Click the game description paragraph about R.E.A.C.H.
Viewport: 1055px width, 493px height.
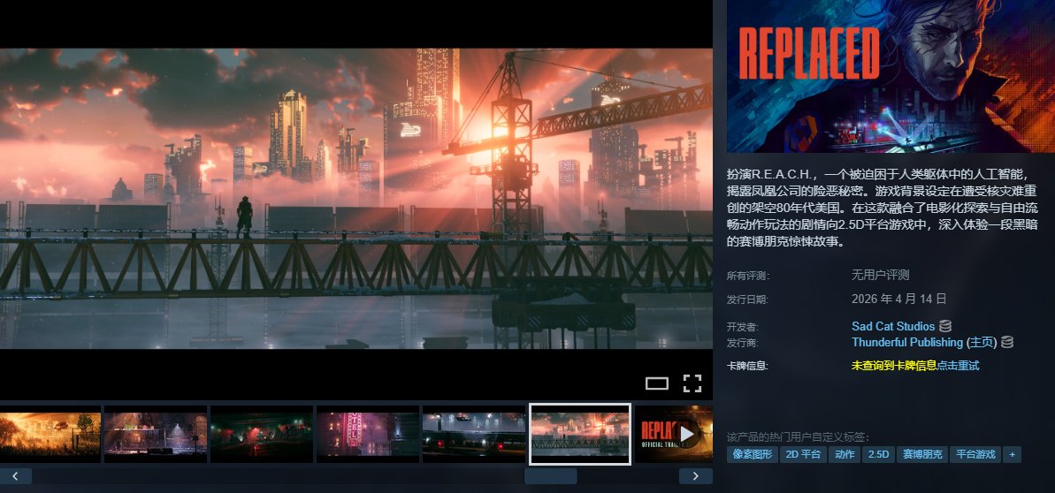point(882,207)
